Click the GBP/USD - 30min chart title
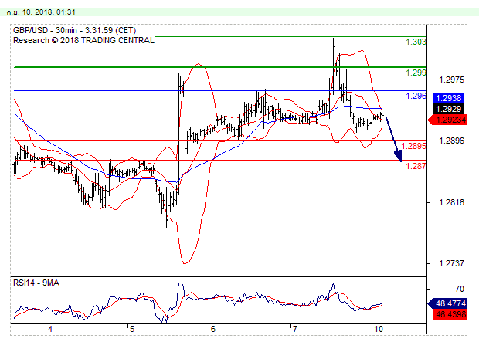This screenshot has height=342, width=479. click(x=74, y=30)
